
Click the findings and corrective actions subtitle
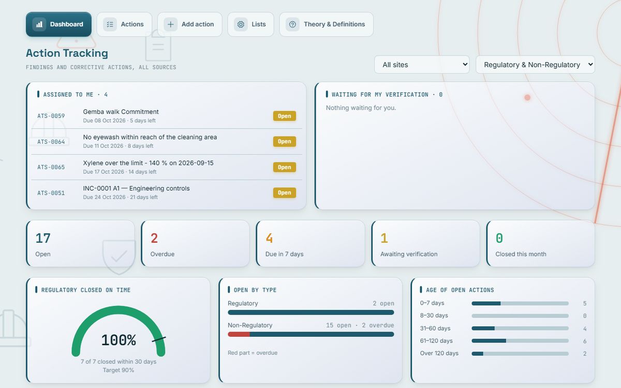[x=101, y=67]
